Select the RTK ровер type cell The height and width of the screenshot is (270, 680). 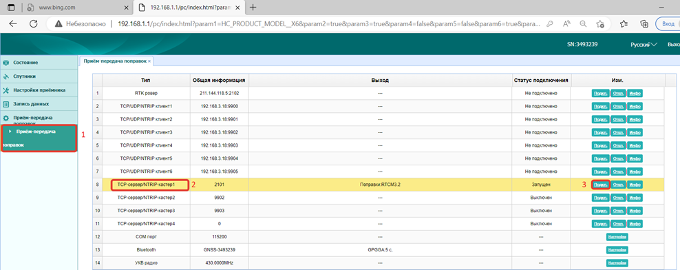tap(146, 93)
